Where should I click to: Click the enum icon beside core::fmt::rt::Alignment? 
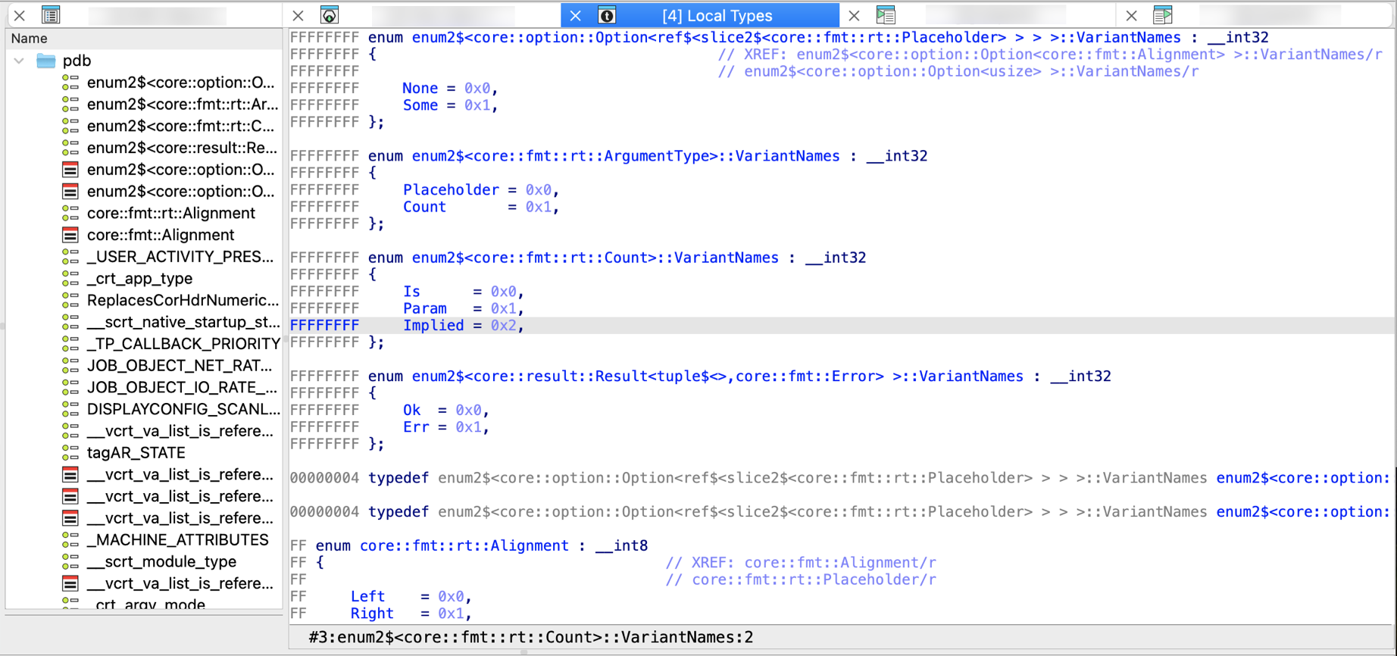pyautogui.click(x=70, y=214)
